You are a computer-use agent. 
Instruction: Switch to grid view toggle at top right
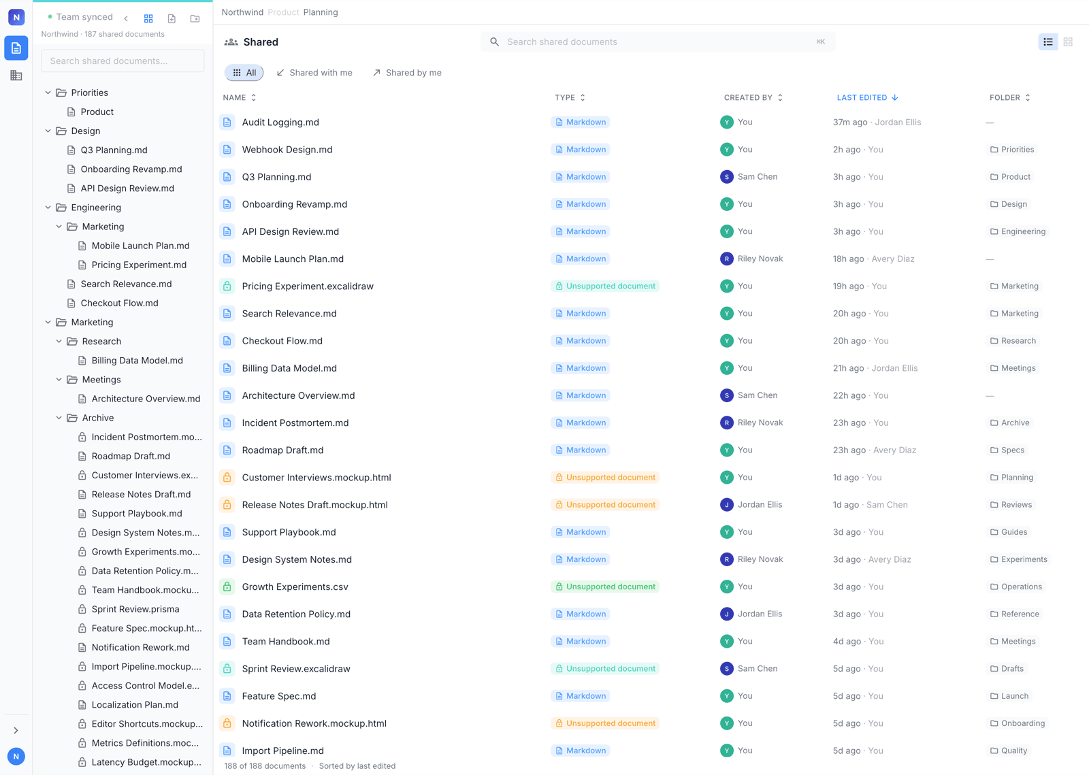click(x=1068, y=42)
